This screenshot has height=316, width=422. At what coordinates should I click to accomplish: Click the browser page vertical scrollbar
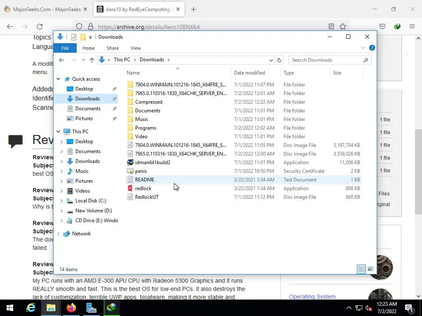coord(419,172)
